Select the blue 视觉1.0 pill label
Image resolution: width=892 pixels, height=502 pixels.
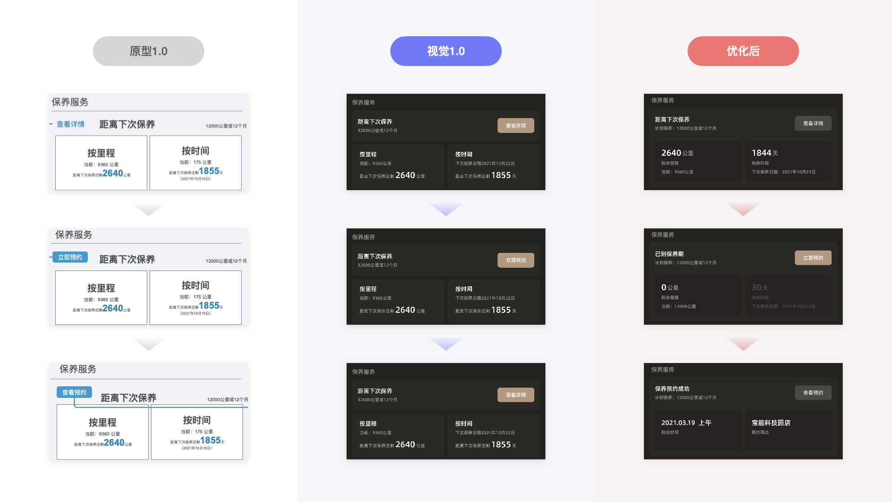click(x=446, y=51)
